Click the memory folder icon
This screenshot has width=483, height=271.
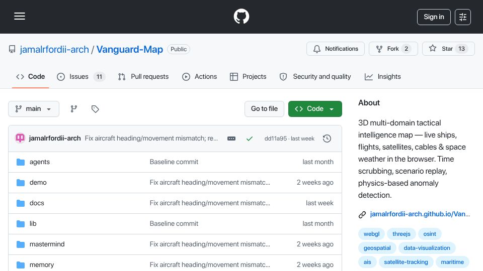21,265
